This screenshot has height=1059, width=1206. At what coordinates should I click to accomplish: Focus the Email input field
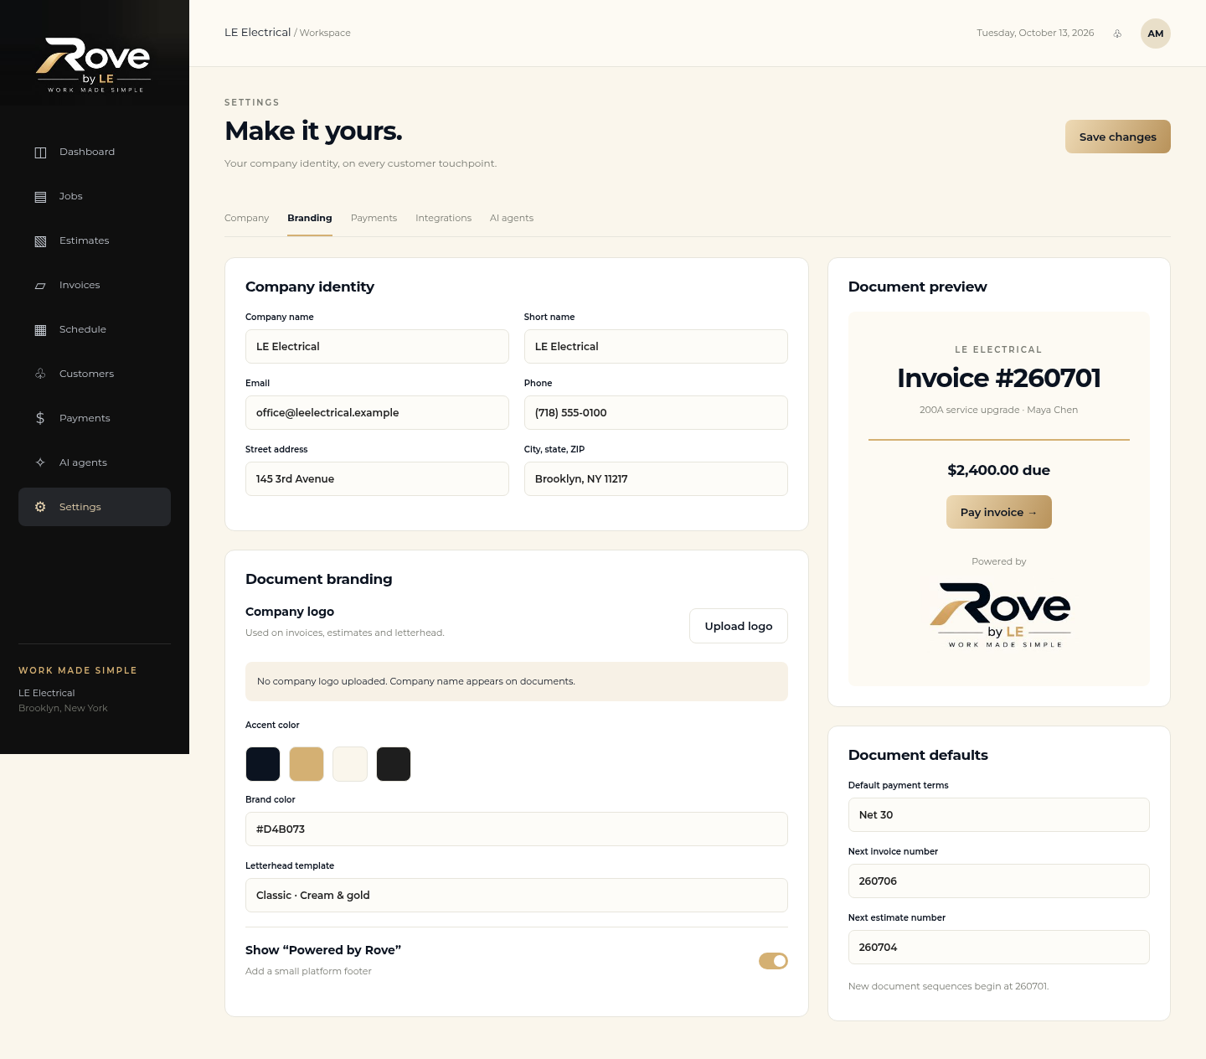click(x=377, y=412)
